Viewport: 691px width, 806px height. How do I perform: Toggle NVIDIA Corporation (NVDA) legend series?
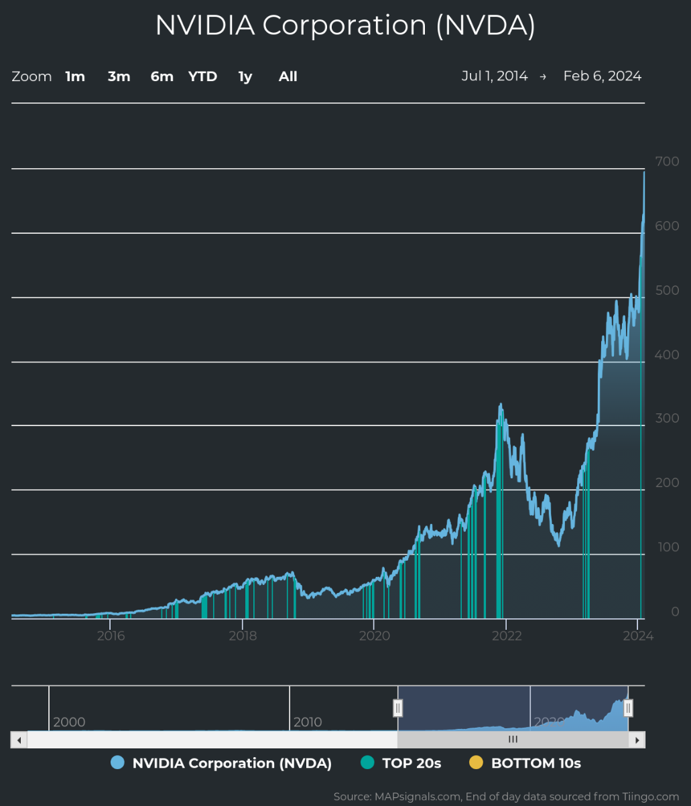221,763
